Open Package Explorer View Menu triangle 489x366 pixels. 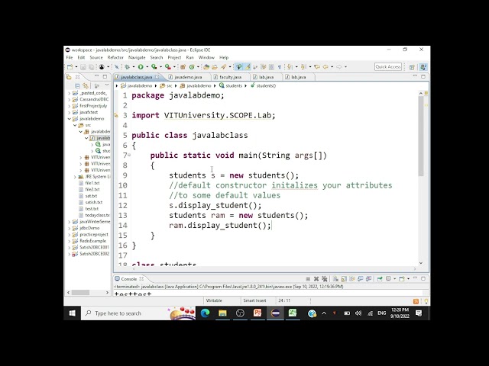(107, 85)
